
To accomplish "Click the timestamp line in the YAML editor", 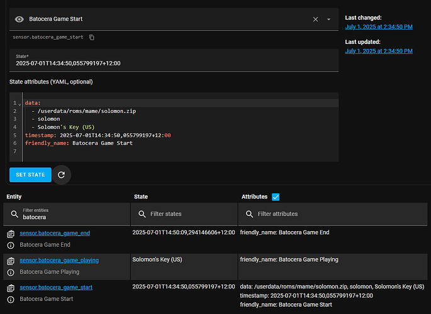I will [98, 135].
